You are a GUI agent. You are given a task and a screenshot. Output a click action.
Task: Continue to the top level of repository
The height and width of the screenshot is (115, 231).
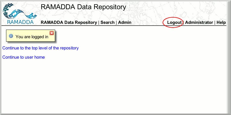(40, 48)
